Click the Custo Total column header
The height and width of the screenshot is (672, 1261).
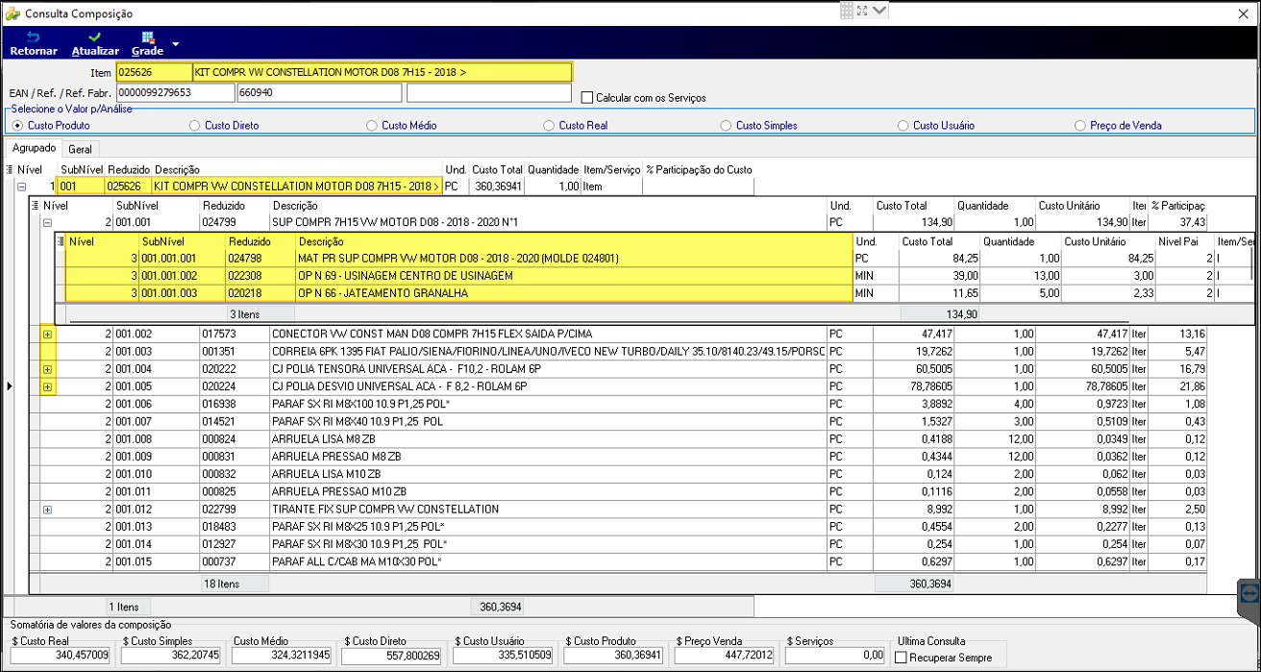[497, 169]
